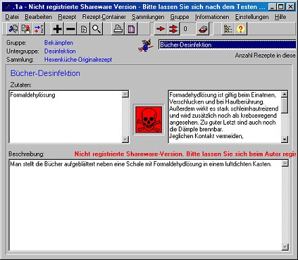Viewport: 298px width, 260px height.
Task: Click the second toolbar icon with red-marked documents
Action: pyautogui.click(x=26, y=29)
